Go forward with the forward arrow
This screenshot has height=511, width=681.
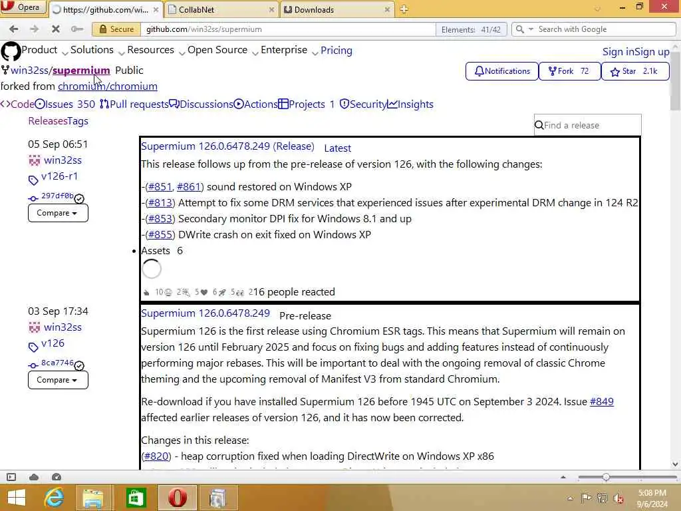click(35, 29)
